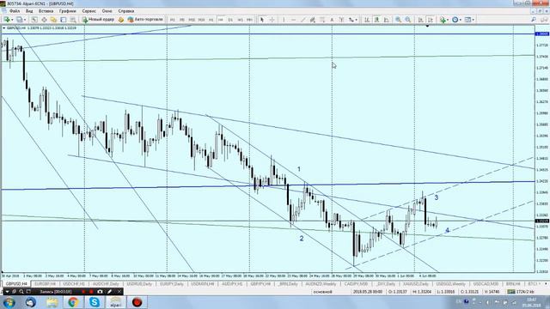Viewport: 550px width, 309px height.
Task: Switch to the D1 timeframe
Action: tap(230, 20)
